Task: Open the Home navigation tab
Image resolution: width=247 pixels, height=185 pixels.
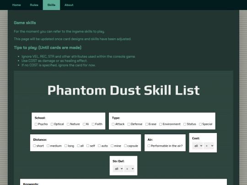Action: [x=16, y=5]
